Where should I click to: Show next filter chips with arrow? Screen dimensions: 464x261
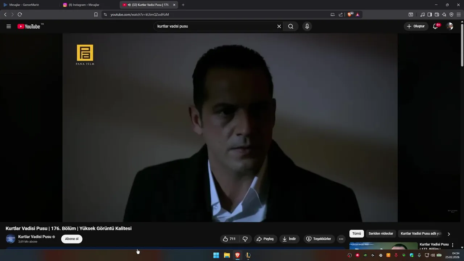[x=449, y=234]
